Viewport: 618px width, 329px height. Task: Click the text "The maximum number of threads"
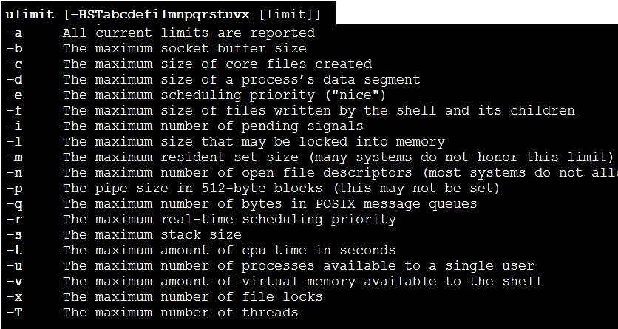click(x=180, y=312)
